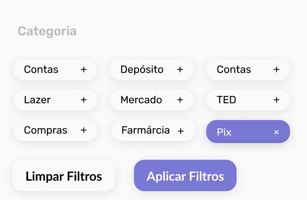Select the Mercado category label
Image resolution: width=307 pixels, height=200 pixels.
click(x=141, y=100)
